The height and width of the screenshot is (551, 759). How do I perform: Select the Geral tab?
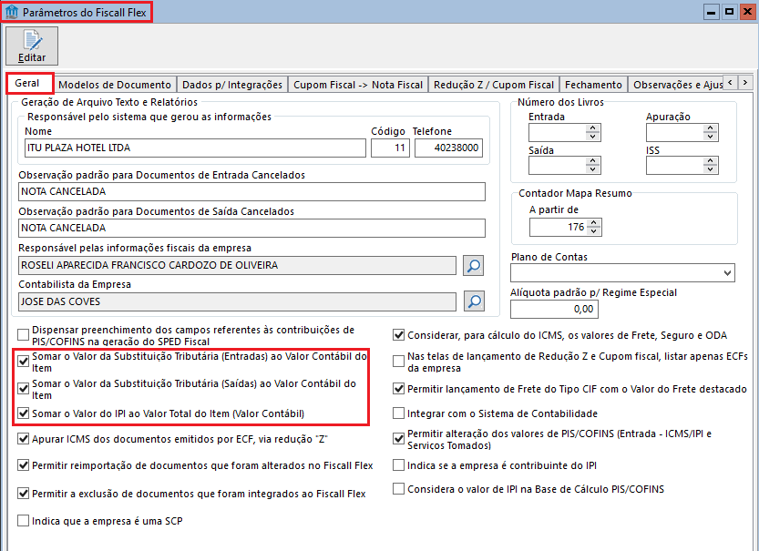(x=27, y=83)
